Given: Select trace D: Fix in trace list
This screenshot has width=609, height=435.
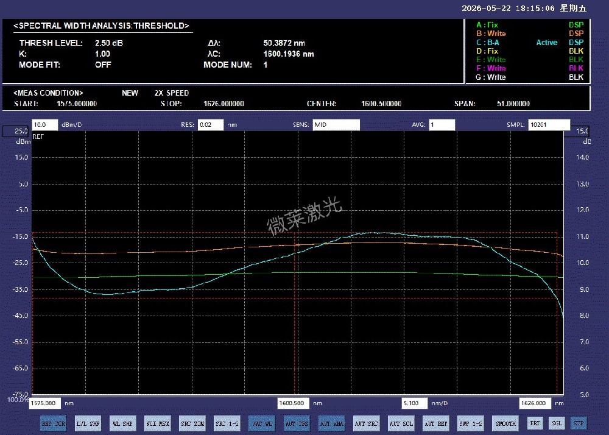Looking at the screenshot, I should pos(487,51).
